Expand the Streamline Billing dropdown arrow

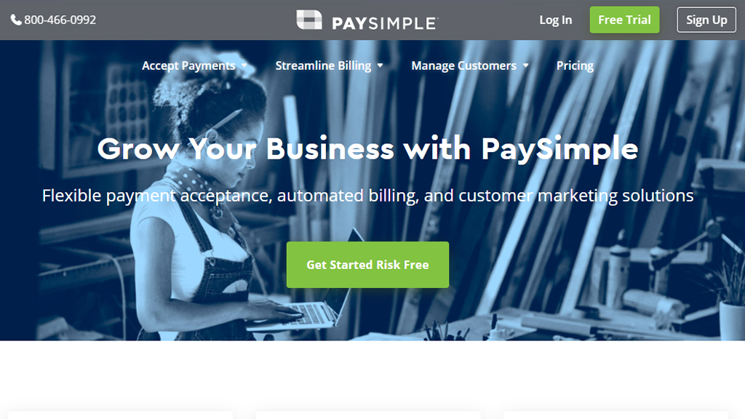[380, 65]
